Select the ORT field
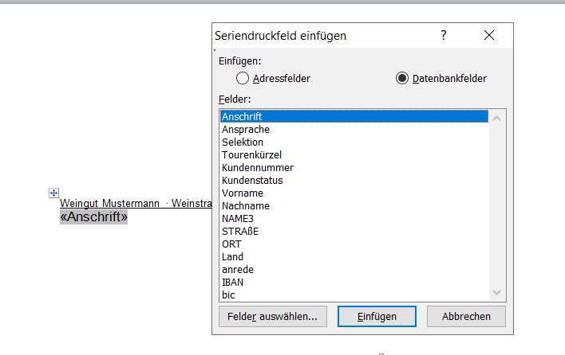 pyautogui.click(x=231, y=244)
